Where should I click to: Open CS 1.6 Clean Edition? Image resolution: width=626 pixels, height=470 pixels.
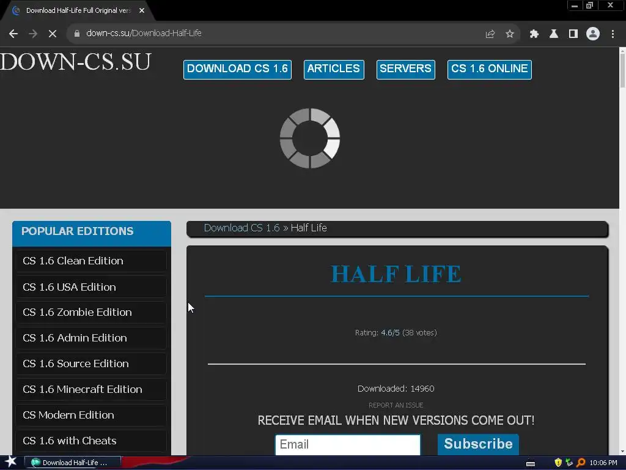point(92,261)
